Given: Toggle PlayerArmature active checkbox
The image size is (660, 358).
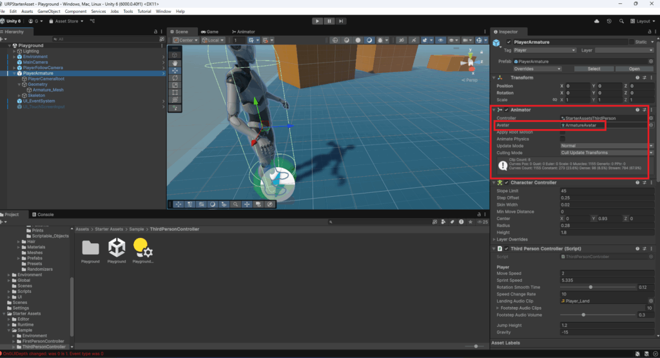Looking at the screenshot, I should click(509, 42).
